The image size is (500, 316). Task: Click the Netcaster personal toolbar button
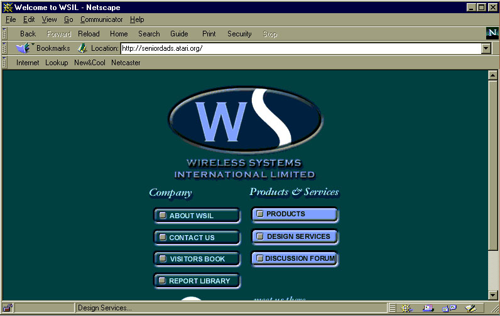tap(126, 63)
